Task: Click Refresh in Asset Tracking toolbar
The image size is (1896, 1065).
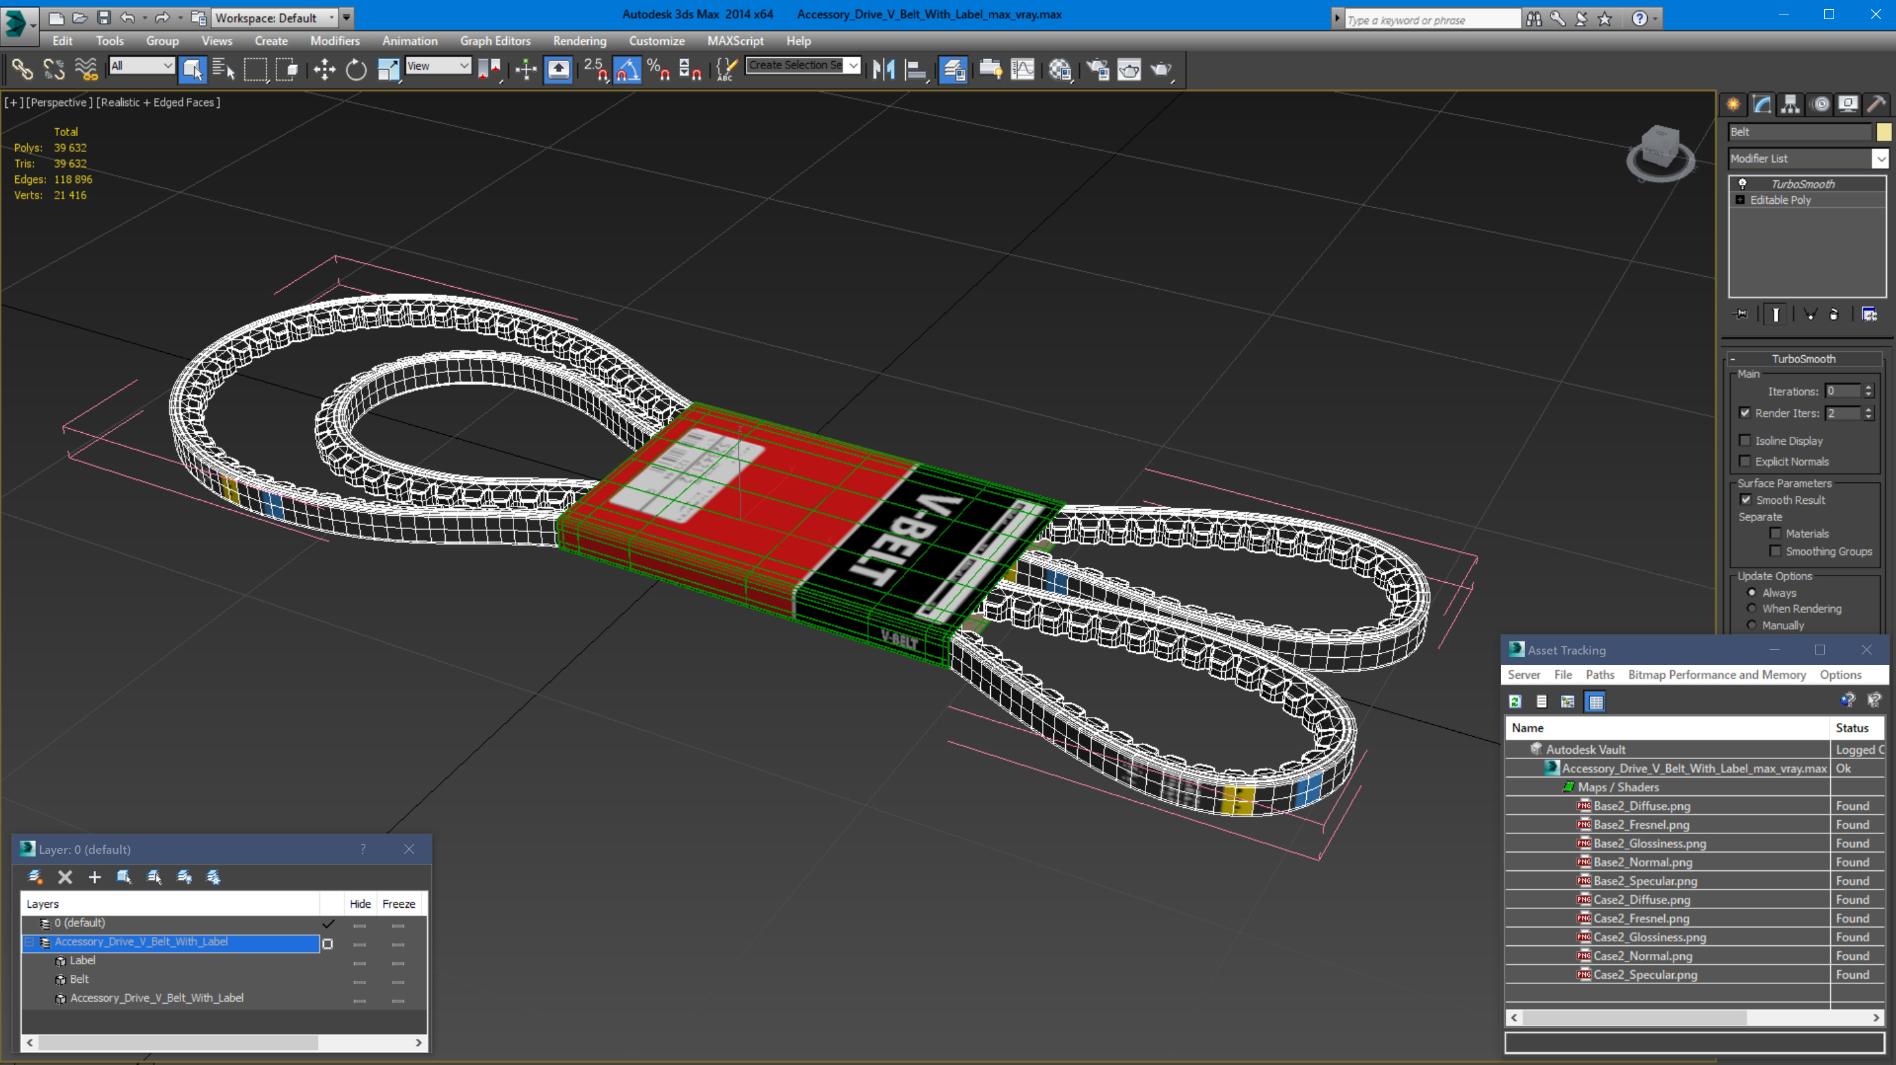Action: click(1515, 702)
